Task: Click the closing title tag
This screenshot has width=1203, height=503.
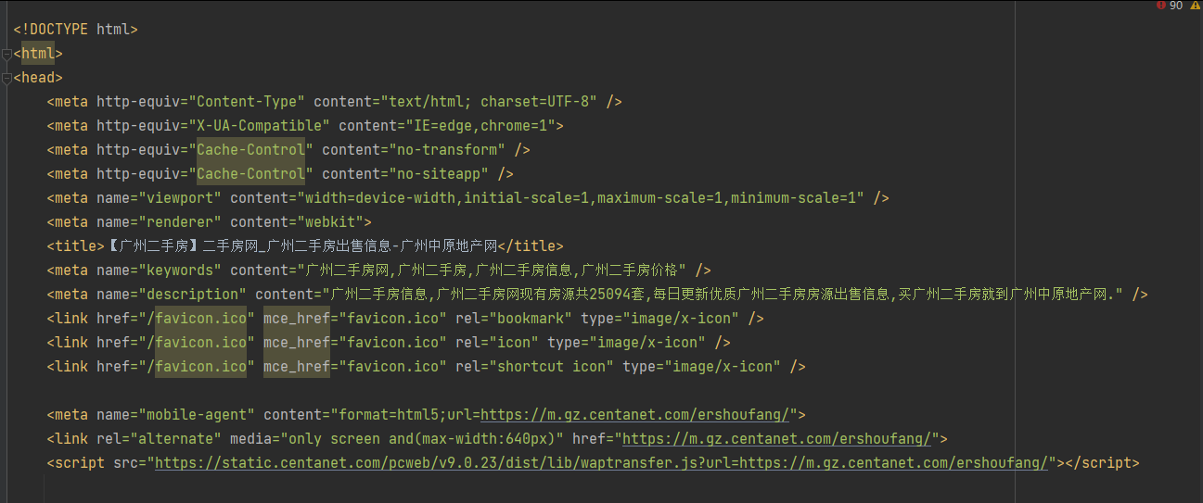Action: 531,246
